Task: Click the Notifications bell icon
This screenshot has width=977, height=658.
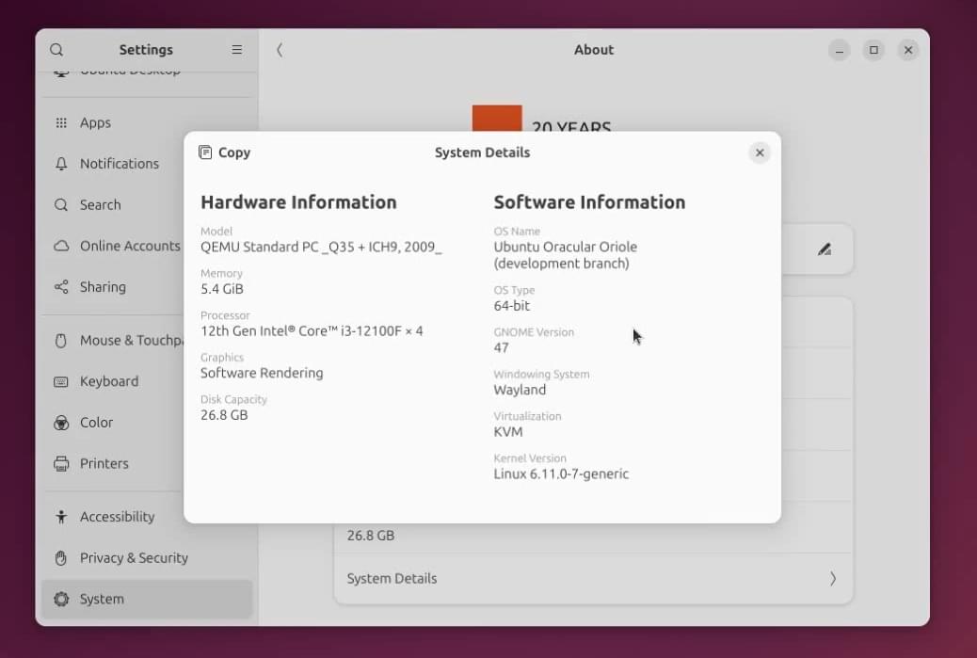Action: coord(61,164)
